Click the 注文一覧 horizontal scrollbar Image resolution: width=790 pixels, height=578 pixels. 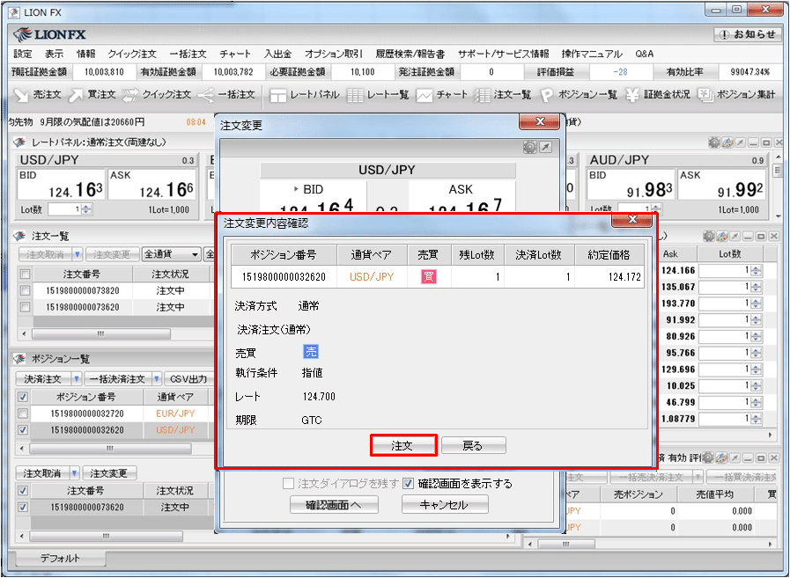(100, 333)
